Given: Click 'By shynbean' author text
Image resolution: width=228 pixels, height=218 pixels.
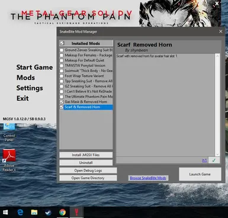Looking at the screenshot, I should click(136, 50).
